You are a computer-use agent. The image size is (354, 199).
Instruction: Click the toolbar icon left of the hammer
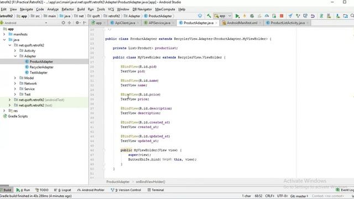click(200, 16)
